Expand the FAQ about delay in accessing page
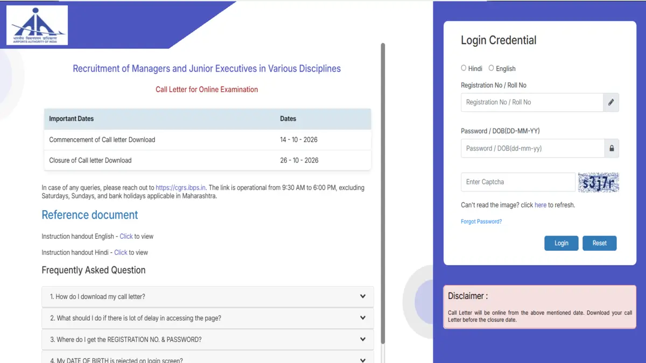 (x=208, y=318)
